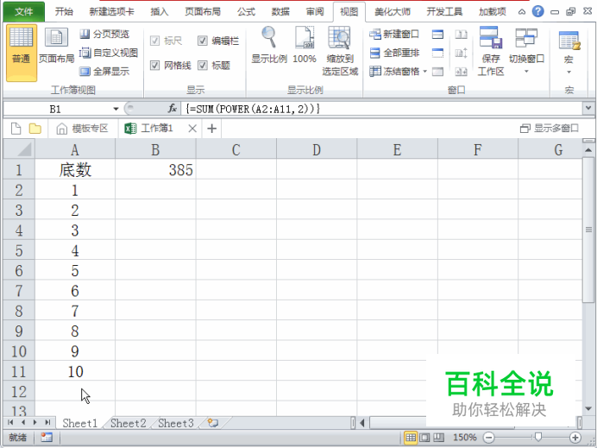Switch to the 开始 Home tab
597x448 pixels.
click(64, 12)
